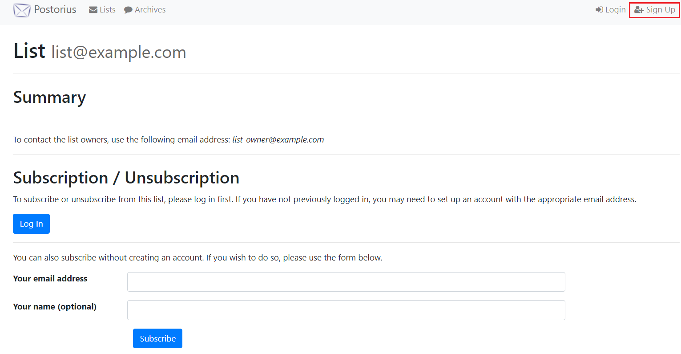Focus the name (optional) input field
Screen dimensions: 681x354
[346, 310]
